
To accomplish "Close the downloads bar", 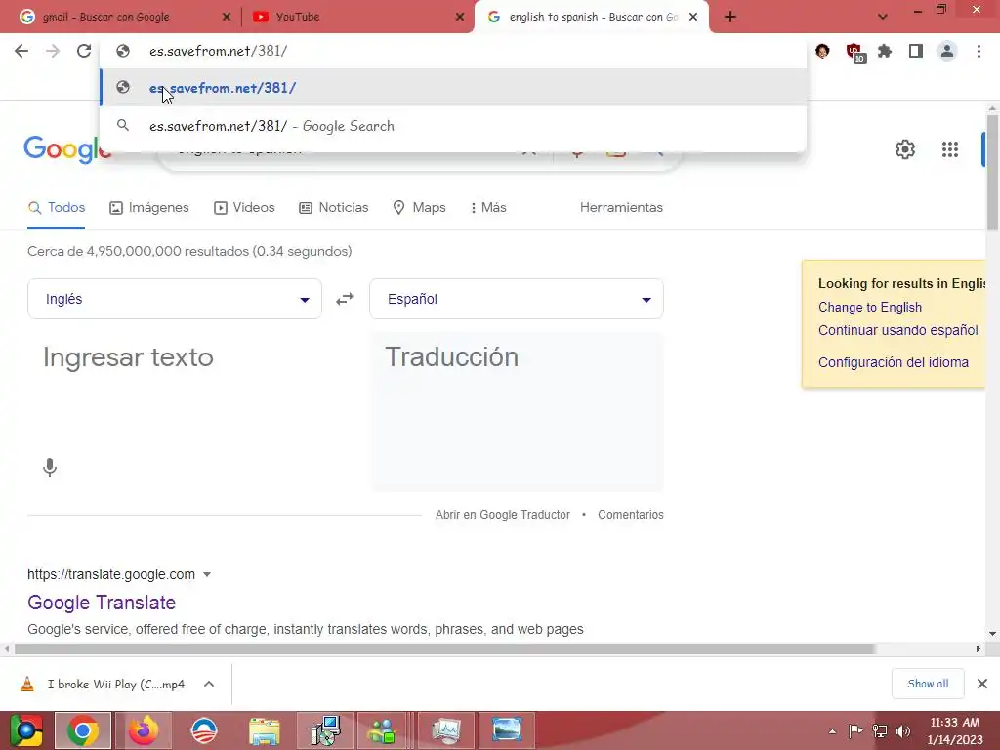I will [x=982, y=684].
